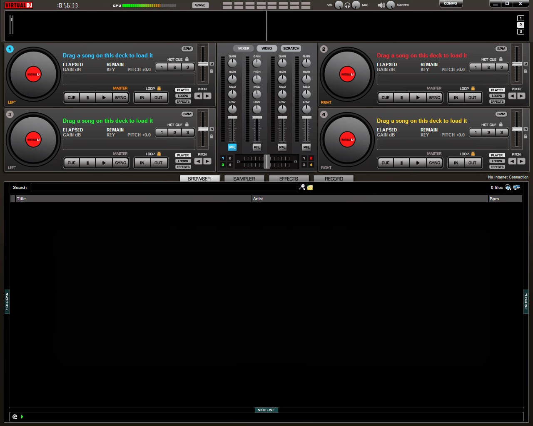Image resolution: width=533 pixels, height=426 pixels.
Task: Click the Search input field
Action: point(164,188)
